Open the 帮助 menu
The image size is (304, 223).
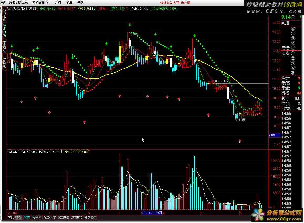tap(80, 3)
